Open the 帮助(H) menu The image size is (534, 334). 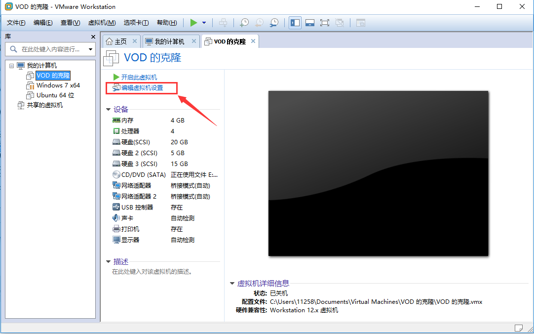pyautogui.click(x=167, y=23)
